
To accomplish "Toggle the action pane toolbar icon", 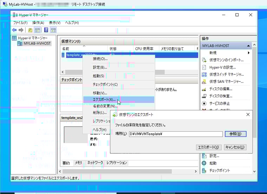I will pyautogui.click(x=53, y=30).
